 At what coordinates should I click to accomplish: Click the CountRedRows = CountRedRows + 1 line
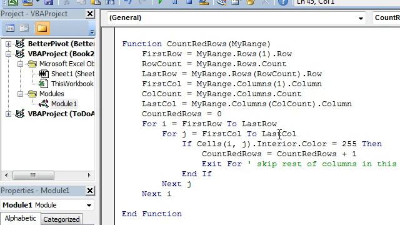click(279, 154)
